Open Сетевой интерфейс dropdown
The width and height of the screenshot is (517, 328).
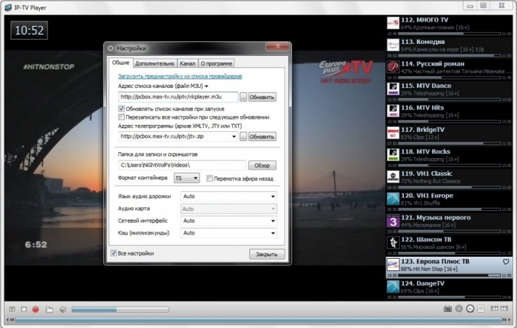(229, 221)
